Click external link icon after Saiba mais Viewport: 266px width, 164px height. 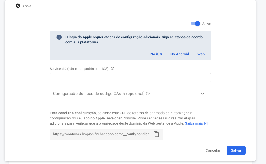point(206,123)
